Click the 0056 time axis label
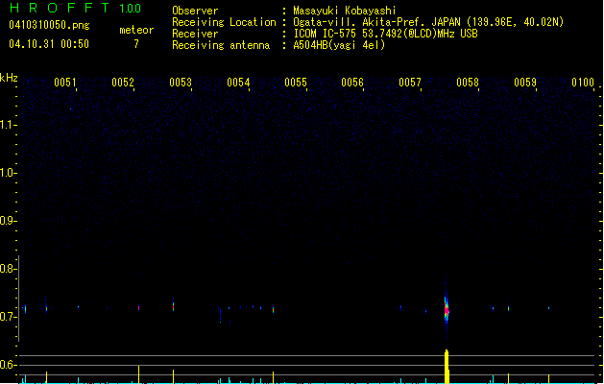 pos(352,83)
